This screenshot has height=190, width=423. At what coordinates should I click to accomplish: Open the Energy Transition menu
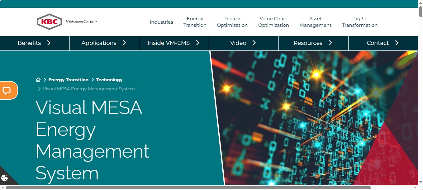coord(195,22)
